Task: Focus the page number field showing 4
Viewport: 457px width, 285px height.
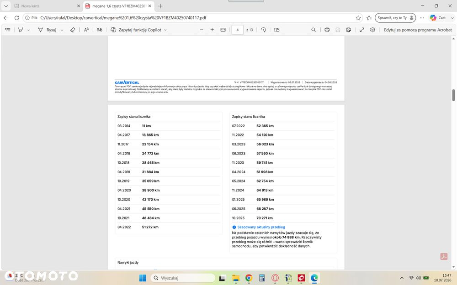Action: [x=238, y=30]
